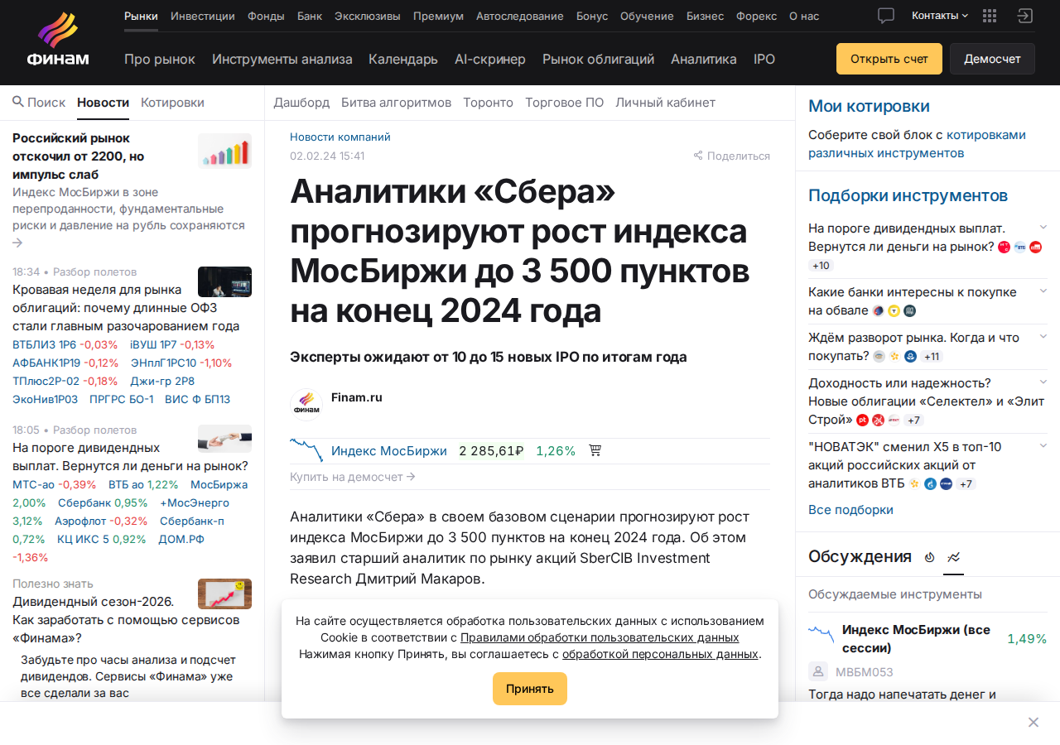The width and height of the screenshot is (1060, 745).
Task: Expand the Какие банки интересны collection
Action: (x=1043, y=291)
